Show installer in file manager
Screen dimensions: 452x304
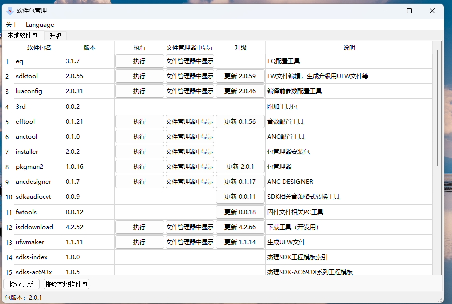(x=190, y=152)
